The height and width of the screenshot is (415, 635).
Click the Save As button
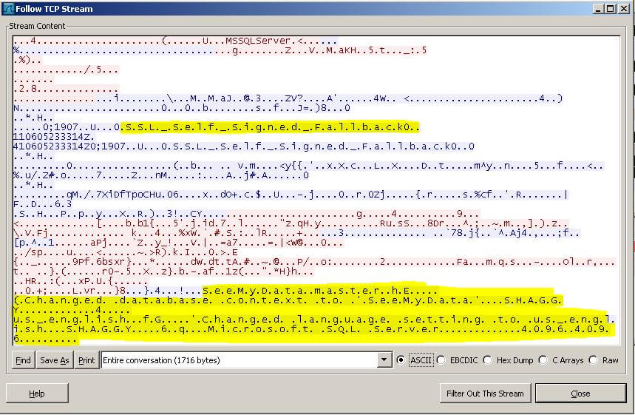(55, 360)
